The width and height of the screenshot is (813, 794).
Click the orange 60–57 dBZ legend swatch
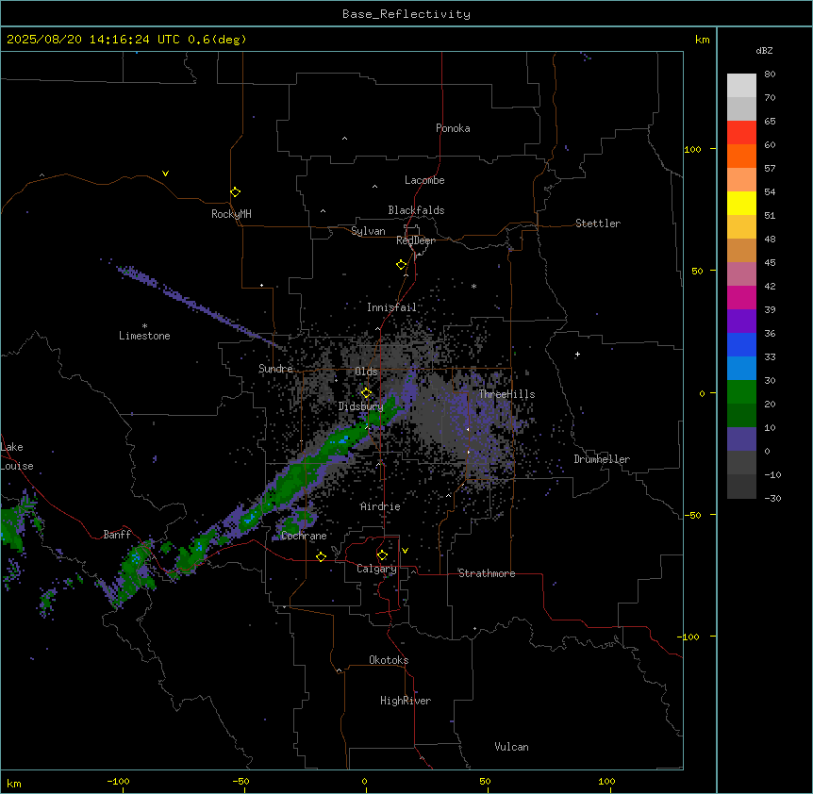pos(741,156)
